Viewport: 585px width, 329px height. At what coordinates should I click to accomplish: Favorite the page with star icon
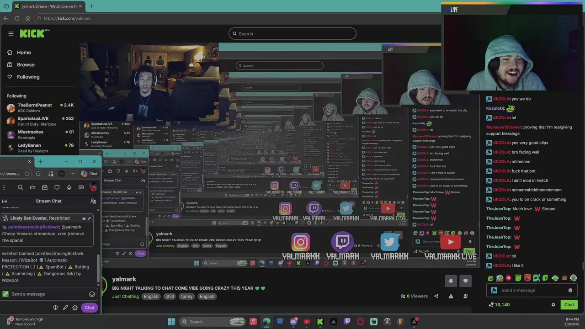[27, 174]
